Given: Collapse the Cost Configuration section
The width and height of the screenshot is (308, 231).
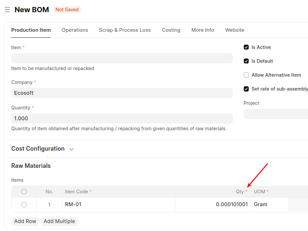Looking at the screenshot, I should [x=72, y=149].
